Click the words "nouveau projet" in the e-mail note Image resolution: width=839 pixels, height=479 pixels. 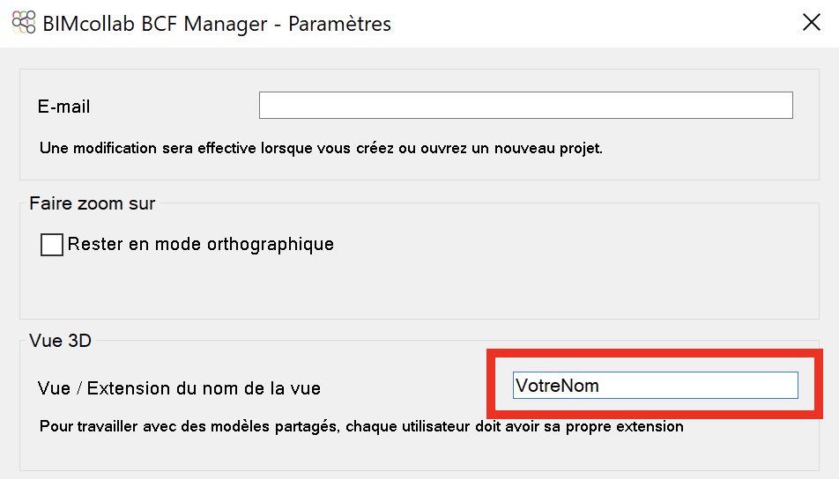548,148
